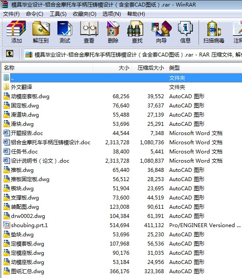Click the packed size value 7,348
242x278 pixels.
(x=157, y=133)
